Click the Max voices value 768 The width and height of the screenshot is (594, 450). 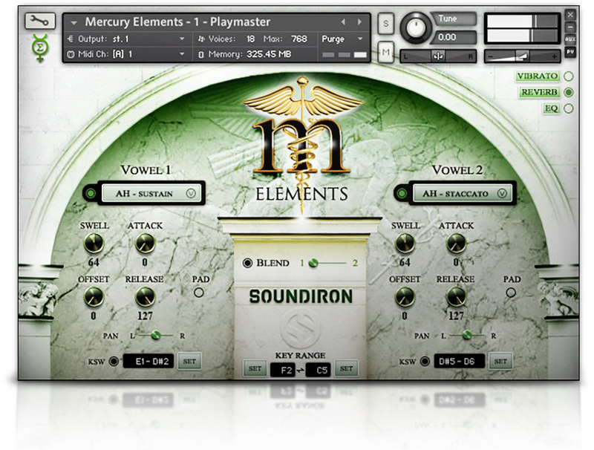coord(299,39)
